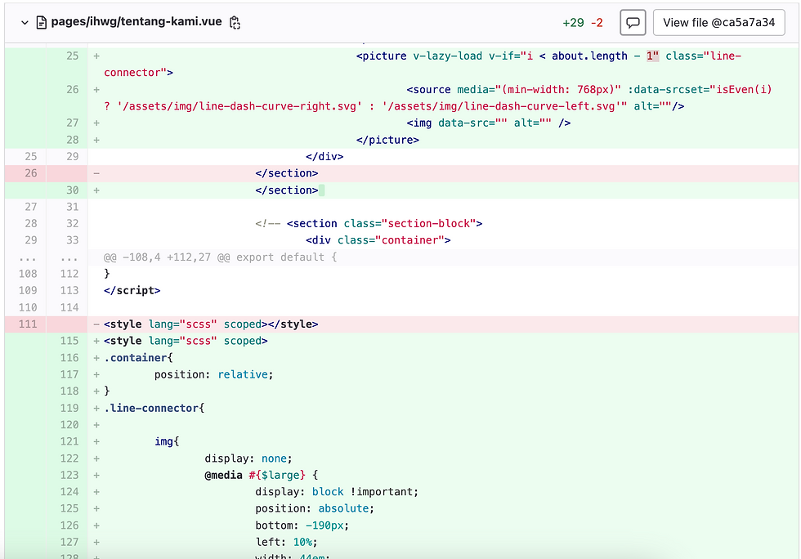Screen dimensions: 801x559
Task: Select new line number 126
Action: (69, 525)
